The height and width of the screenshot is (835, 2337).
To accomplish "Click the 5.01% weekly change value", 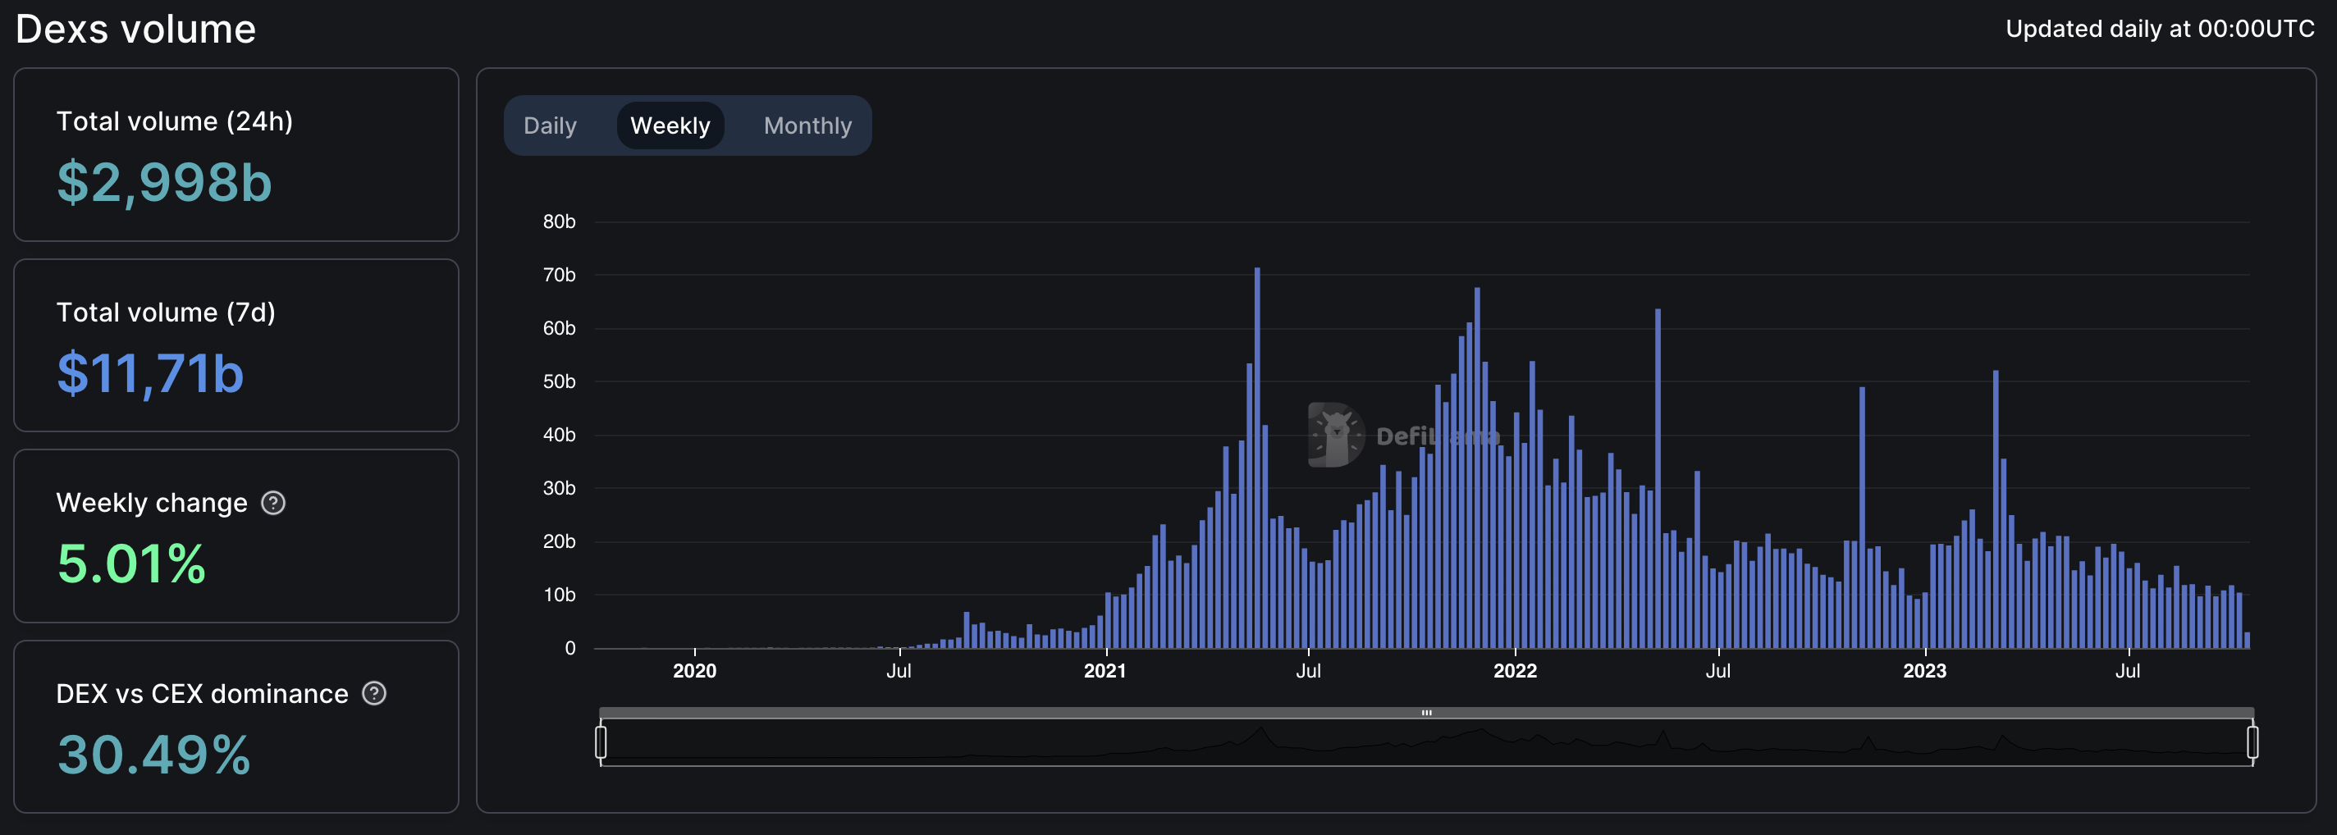I will click(131, 564).
